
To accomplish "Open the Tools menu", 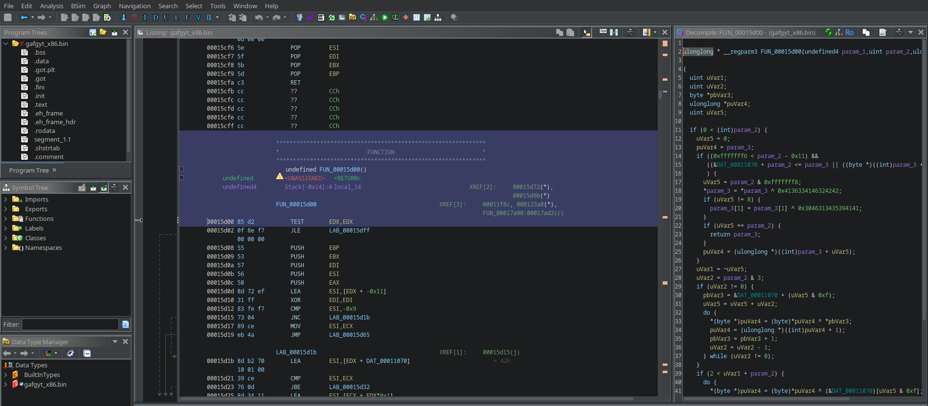I will pyautogui.click(x=217, y=6).
